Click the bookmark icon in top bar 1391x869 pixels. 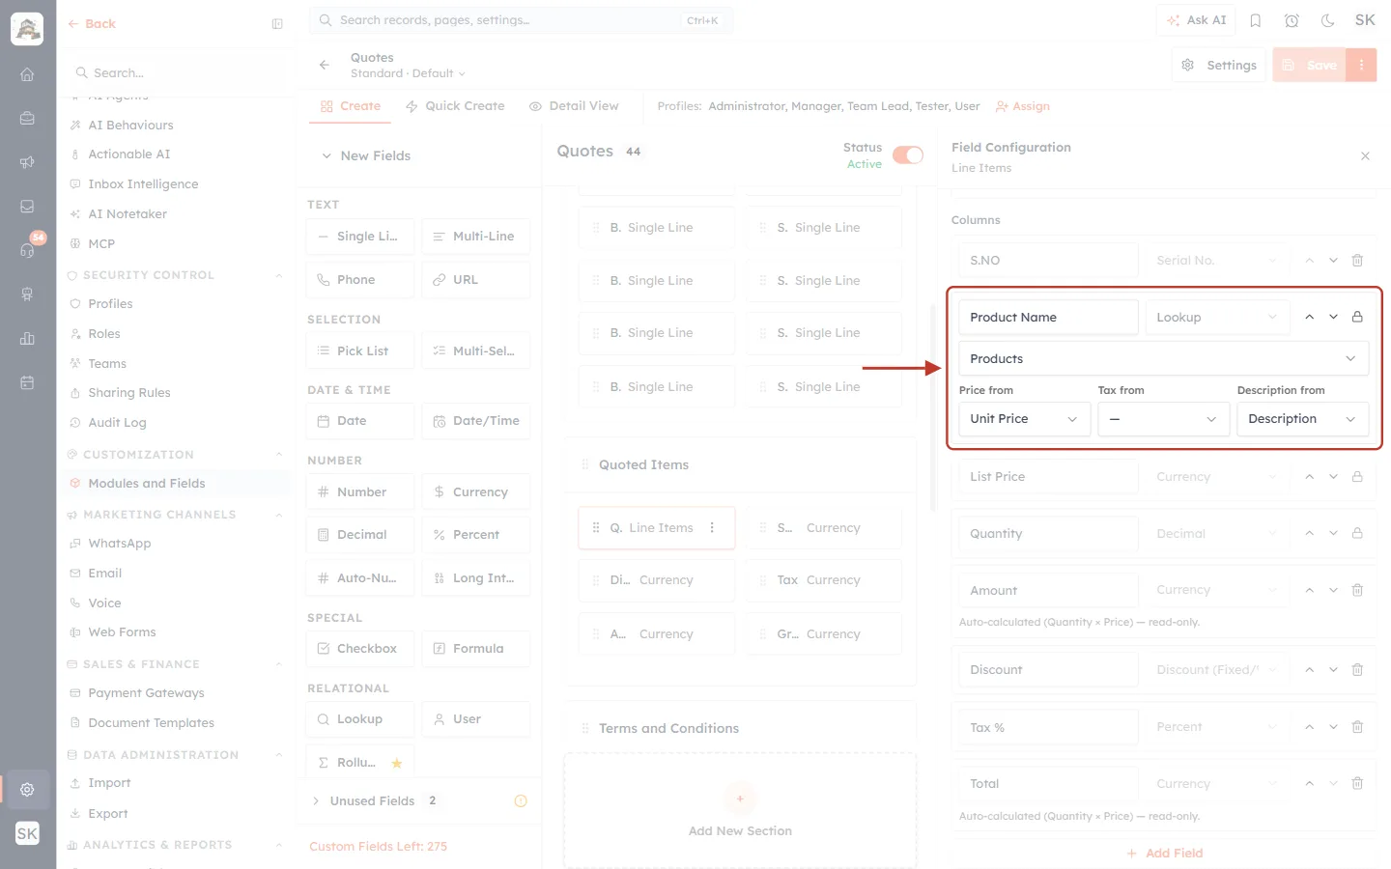click(1256, 20)
